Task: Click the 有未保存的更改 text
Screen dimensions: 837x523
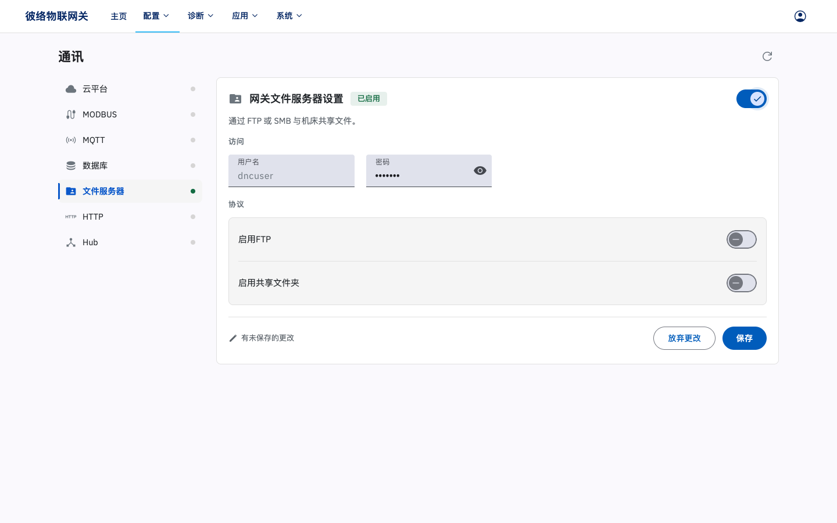Action: tap(267, 338)
